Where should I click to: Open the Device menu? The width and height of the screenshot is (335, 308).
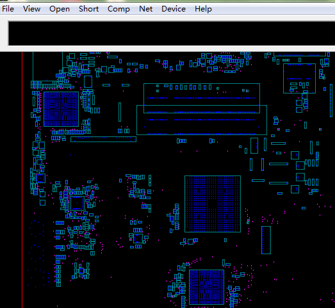coord(174,9)
